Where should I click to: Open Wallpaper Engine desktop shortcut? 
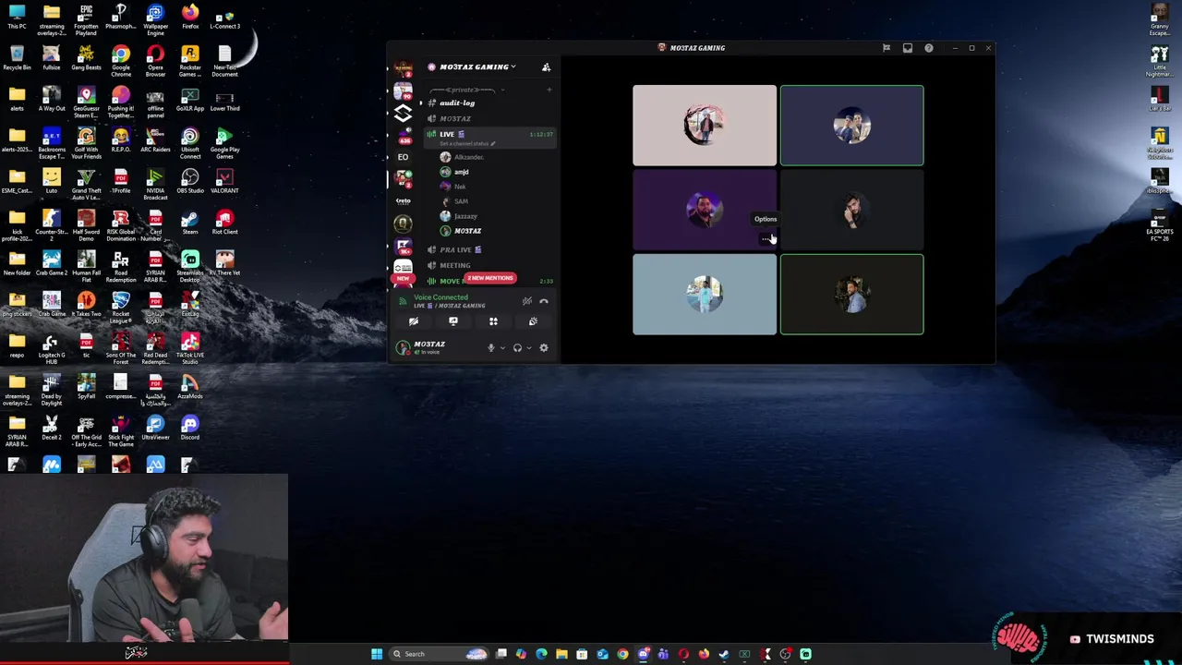pyautogui.click(x=155, y=17)
